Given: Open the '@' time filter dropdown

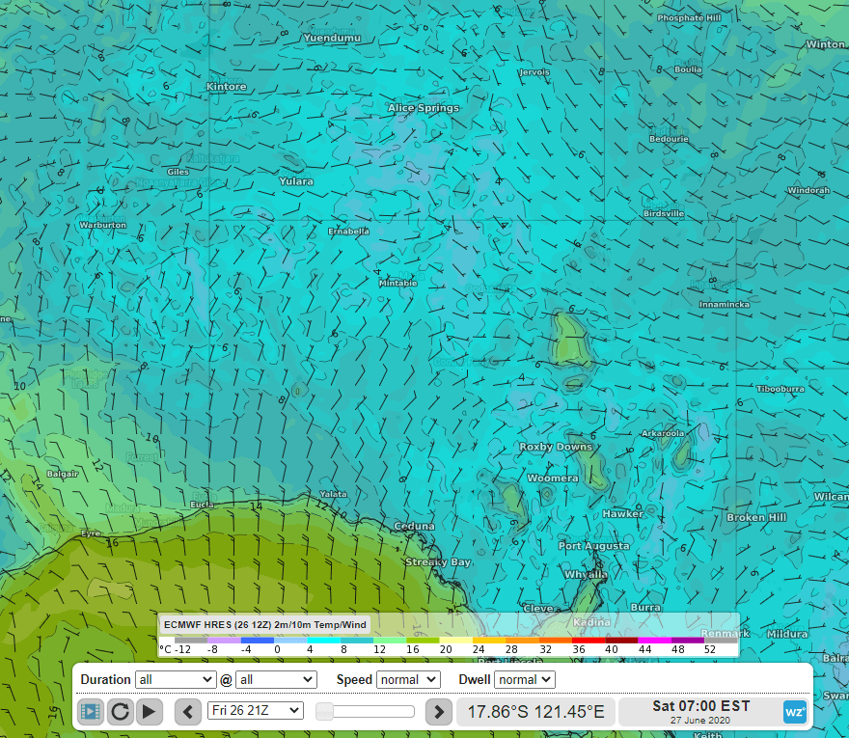Looking at the screenshot, I should click(276, 679).
